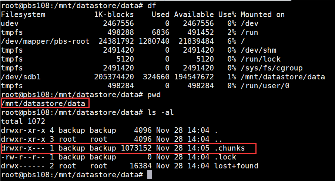Select the 'total 1072' line

(x=23, y=122)
